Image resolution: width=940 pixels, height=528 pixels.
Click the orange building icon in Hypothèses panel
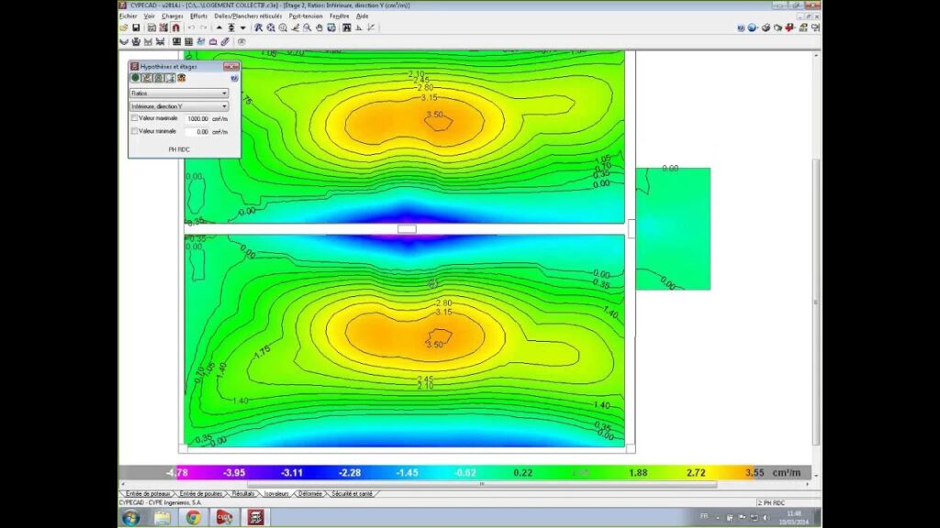pyautogui.click(x=182, y=78)
